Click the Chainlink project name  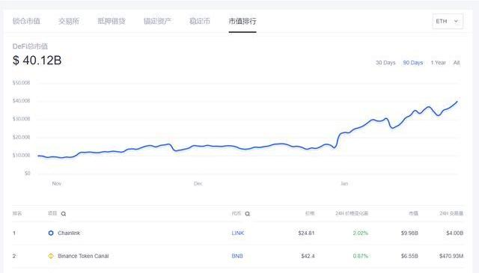(69, 233)
